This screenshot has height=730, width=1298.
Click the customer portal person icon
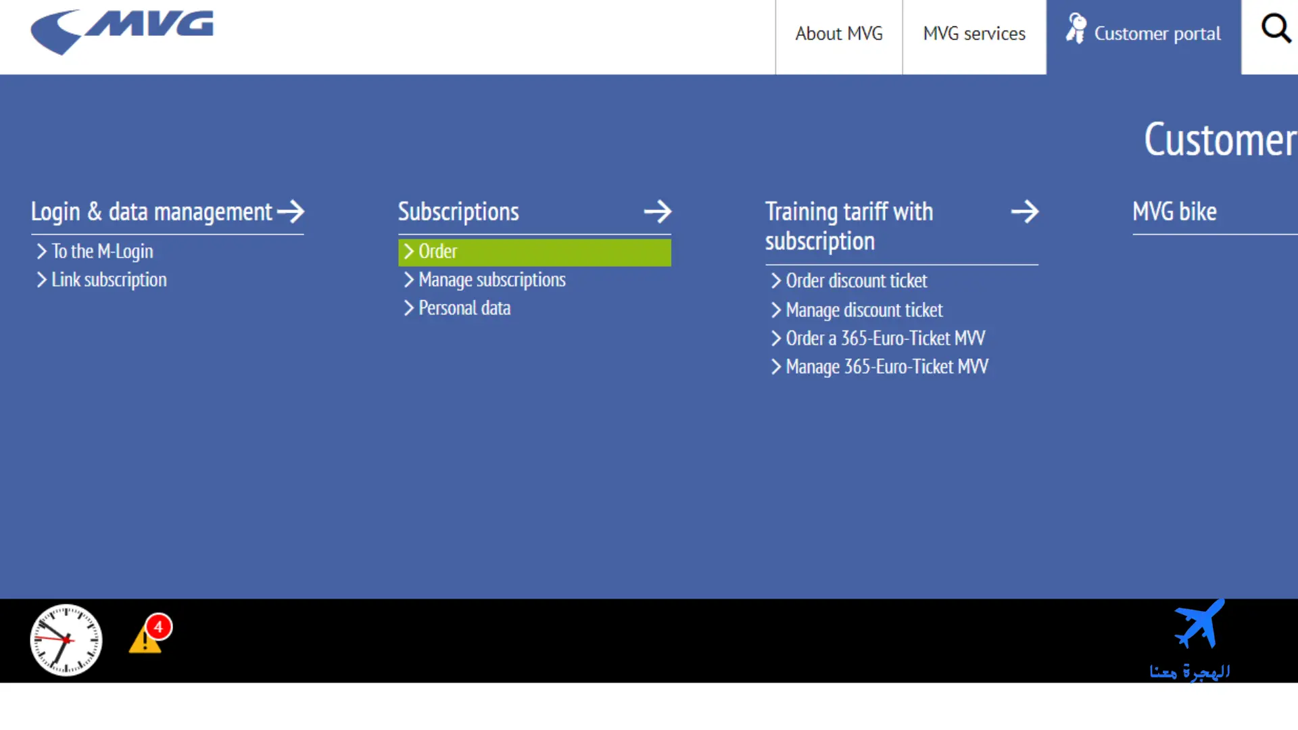1076,28
